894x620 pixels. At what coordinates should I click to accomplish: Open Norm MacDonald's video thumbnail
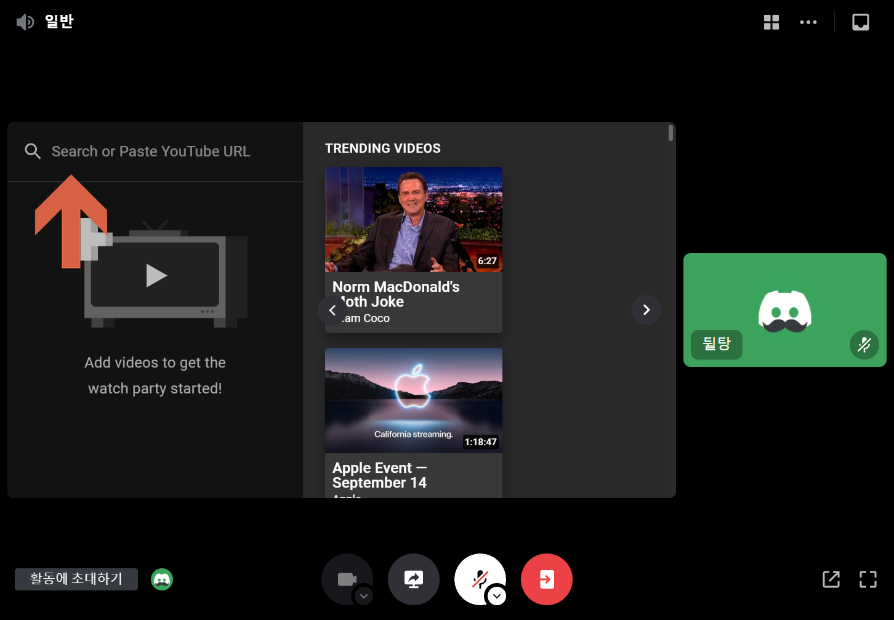click(x=414, y=220)
